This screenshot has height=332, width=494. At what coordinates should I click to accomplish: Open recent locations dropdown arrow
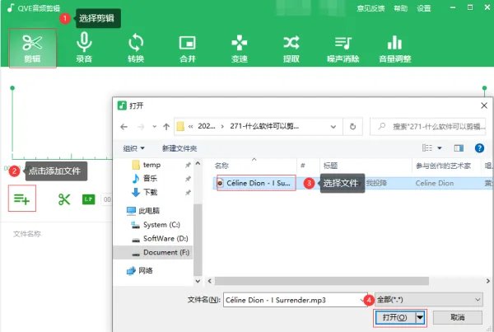pos(155,127)
